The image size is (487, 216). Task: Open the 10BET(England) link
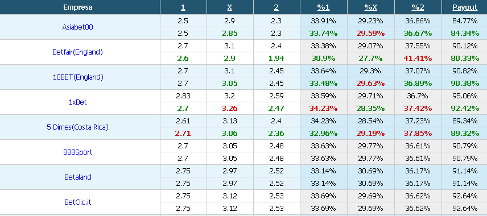[77, 77]
